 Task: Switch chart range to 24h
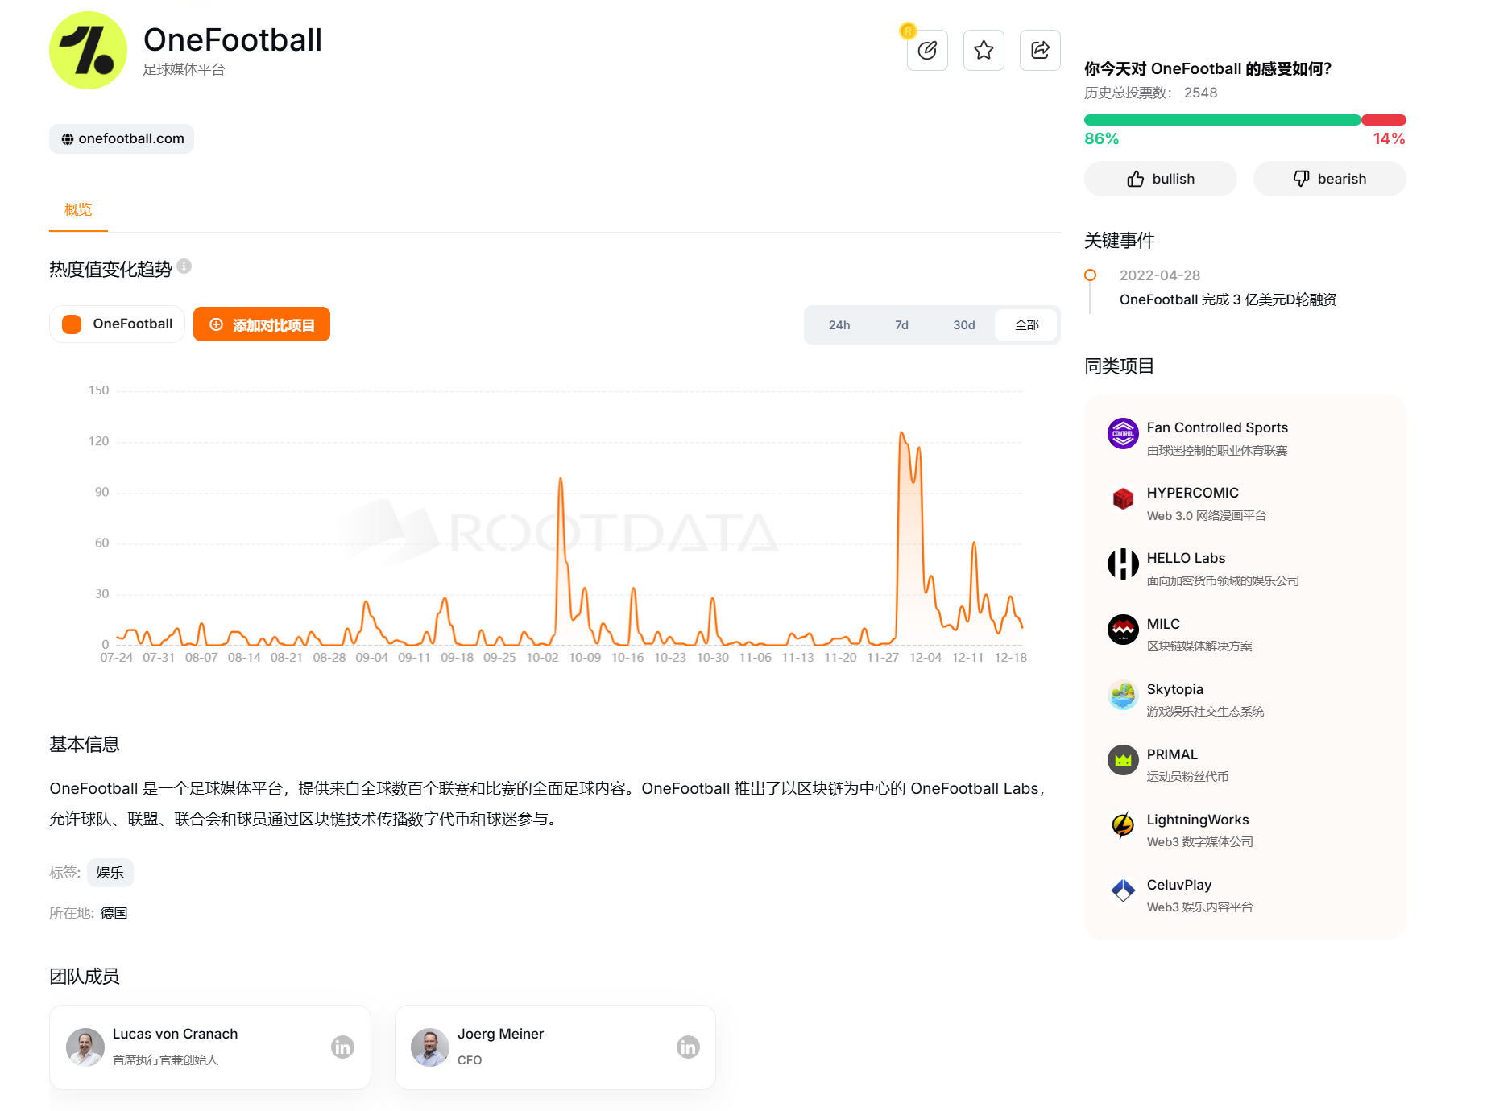[839, 325]
